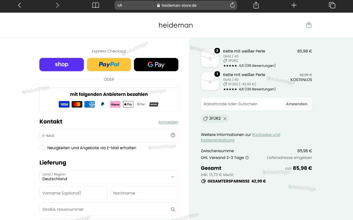Click the pink Klarna payment icon
Screen dimensions: 353x220
pos(115,104)
